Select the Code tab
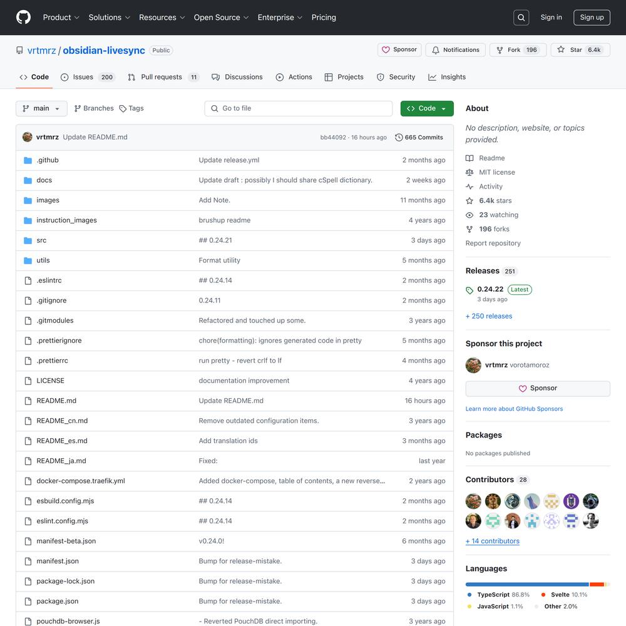The height and width of the screenshot is (626, 626). [34, 77]
